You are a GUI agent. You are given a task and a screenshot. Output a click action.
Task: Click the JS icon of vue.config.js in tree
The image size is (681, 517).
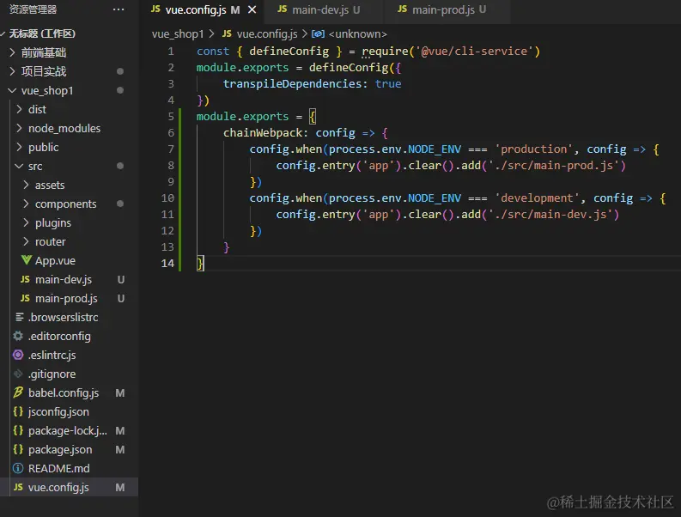pyautogui.click(x=18, y=487)
